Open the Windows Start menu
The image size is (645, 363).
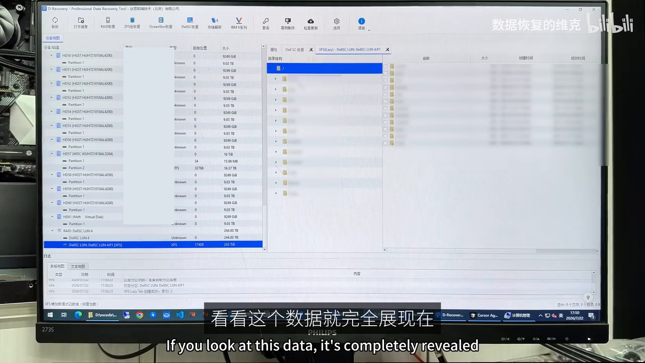pyautogui.click(x=50, y=315)
